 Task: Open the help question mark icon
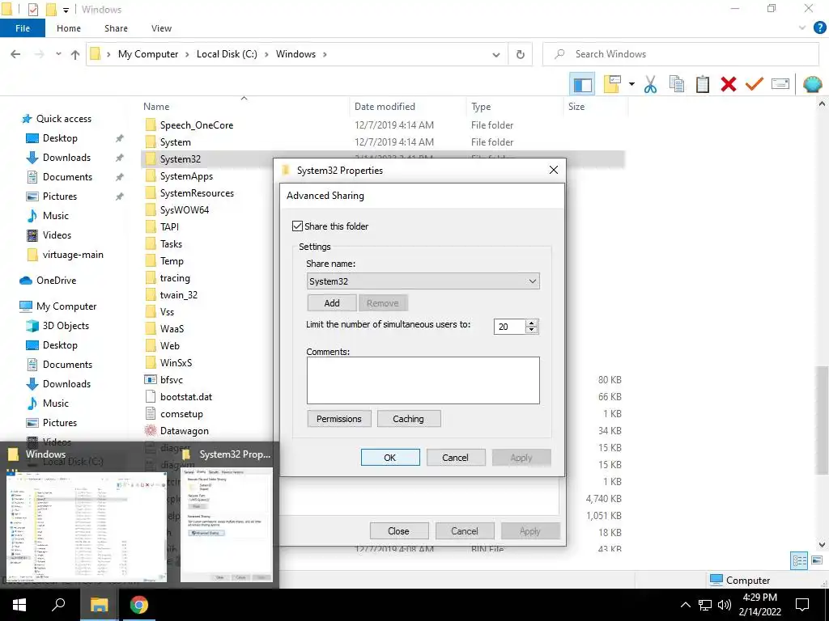819,28
